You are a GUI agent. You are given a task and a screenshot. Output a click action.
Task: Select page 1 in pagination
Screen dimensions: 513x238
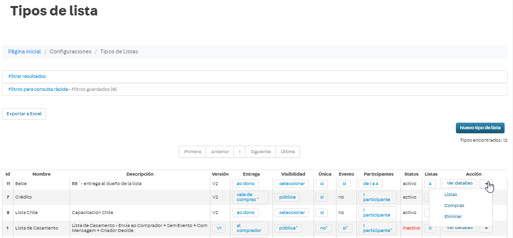pos(240,152)
